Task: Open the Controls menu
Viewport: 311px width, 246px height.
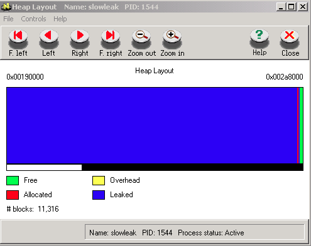Action: [x=33, y=19]
